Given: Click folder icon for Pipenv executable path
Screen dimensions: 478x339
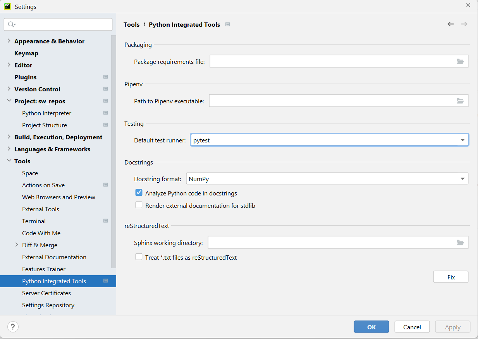Looking at the screenshot, I should tap(460, 101).
